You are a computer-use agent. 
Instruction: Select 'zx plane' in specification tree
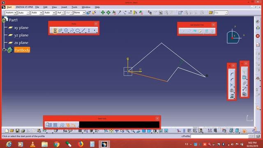tap(21, 43)
